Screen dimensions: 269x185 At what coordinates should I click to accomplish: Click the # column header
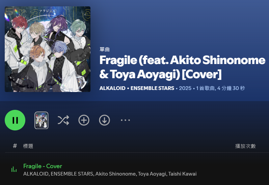(x=15, y=146)
